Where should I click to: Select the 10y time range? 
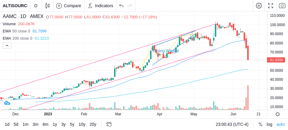tap(82, 124)
